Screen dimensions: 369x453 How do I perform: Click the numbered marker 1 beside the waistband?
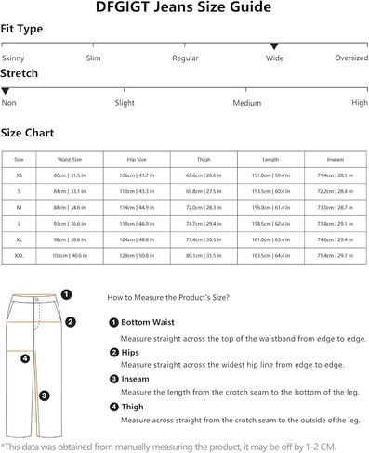pyautogui.click(x=66, y=294)
